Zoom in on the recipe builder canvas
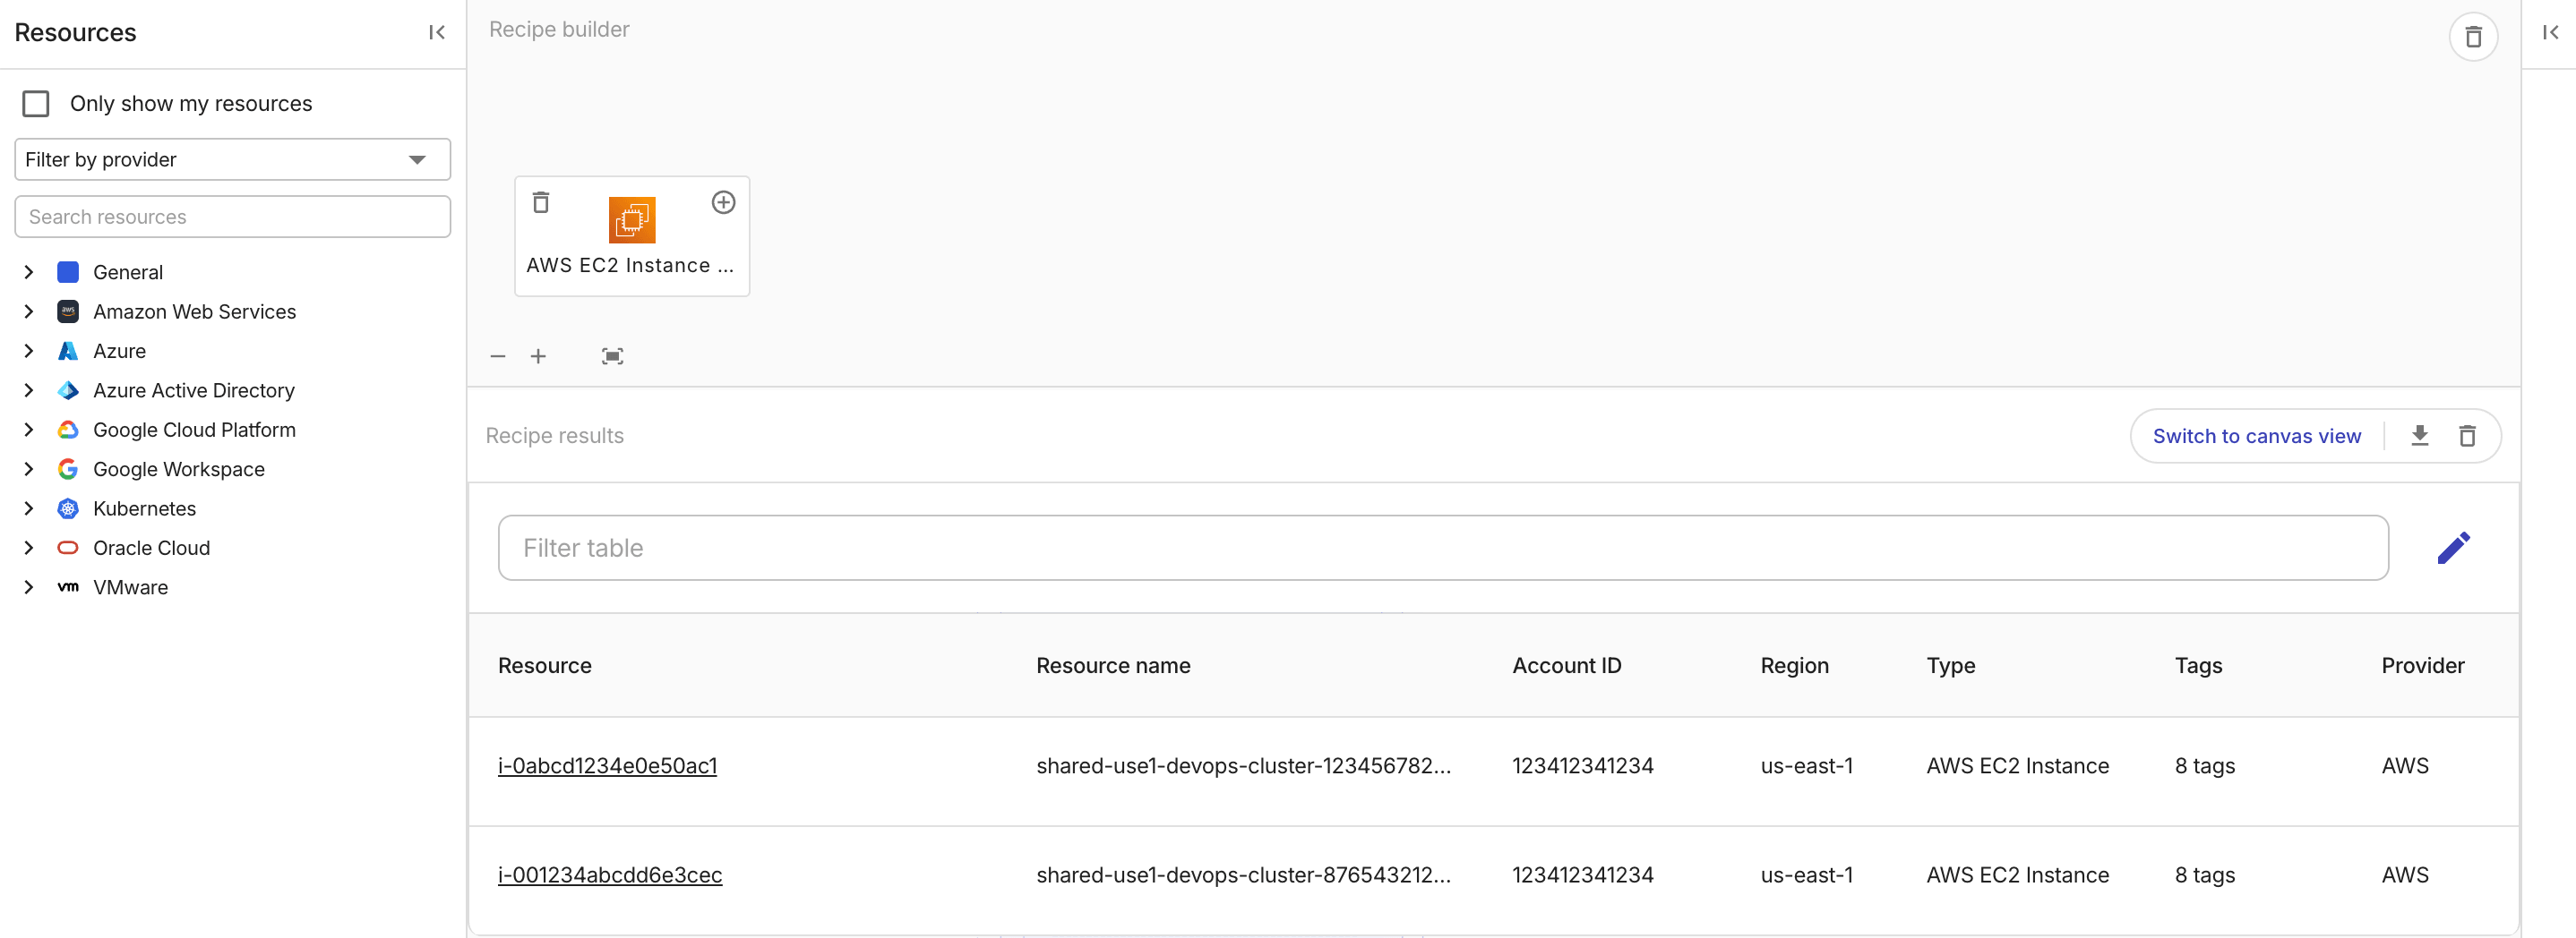The width and height of the screenshot is (2576, 938). (x=538, y=355)
